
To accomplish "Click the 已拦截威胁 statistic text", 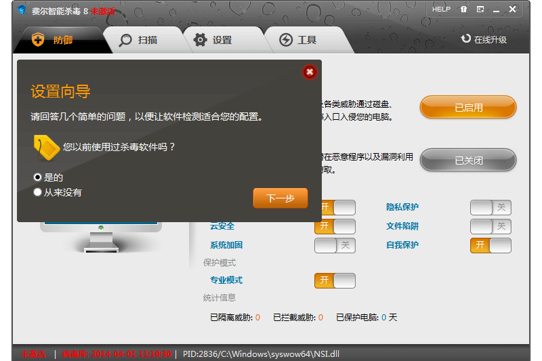I will tap(298, 317).
